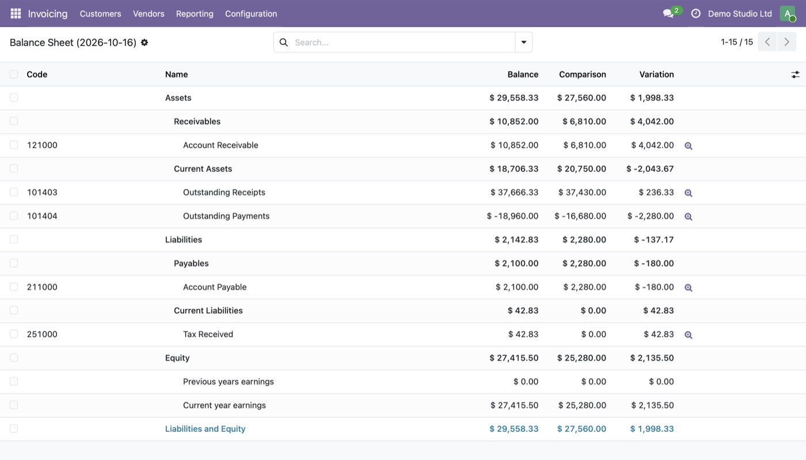Open the user avatar menu
806x460 pixels.
point(788,13)
